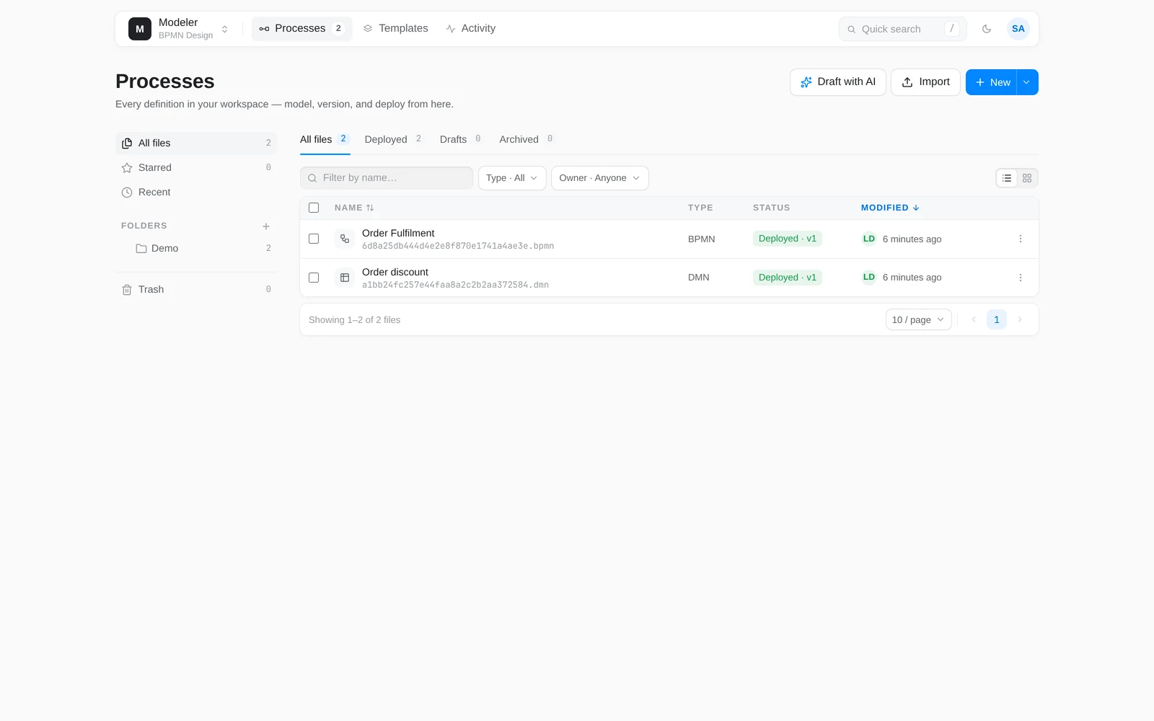Click the a1bb24fc…dmn file ID text

pyautogui.click(x=455, y=285)
